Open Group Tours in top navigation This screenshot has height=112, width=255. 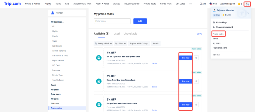pos(166,4)
